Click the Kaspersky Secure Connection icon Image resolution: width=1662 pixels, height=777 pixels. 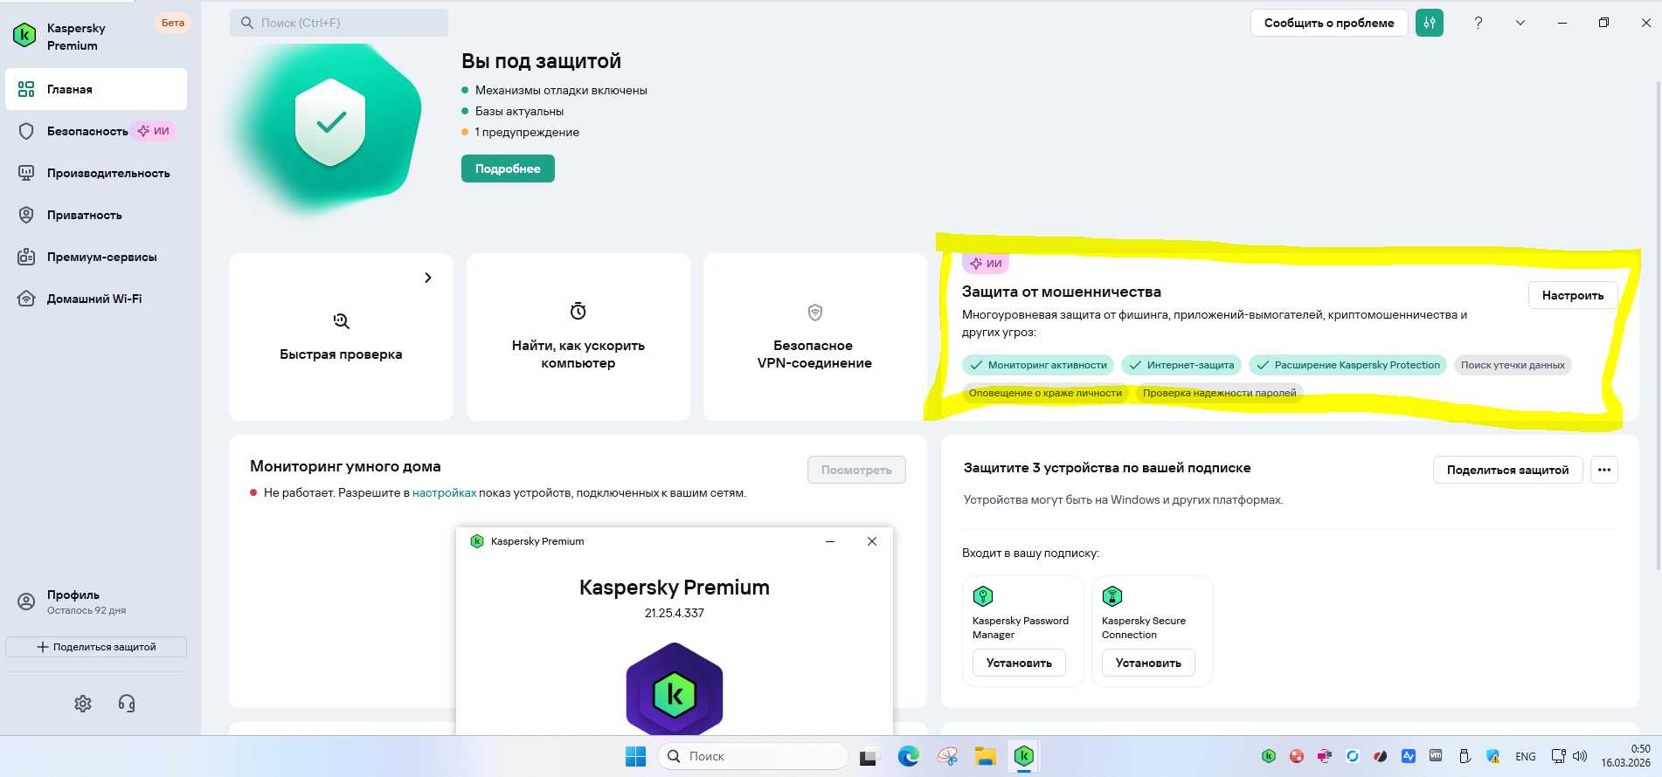1112,596
